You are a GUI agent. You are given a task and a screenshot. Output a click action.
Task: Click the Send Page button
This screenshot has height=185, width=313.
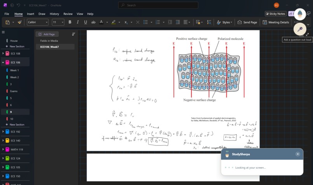(x=247, y=22)
